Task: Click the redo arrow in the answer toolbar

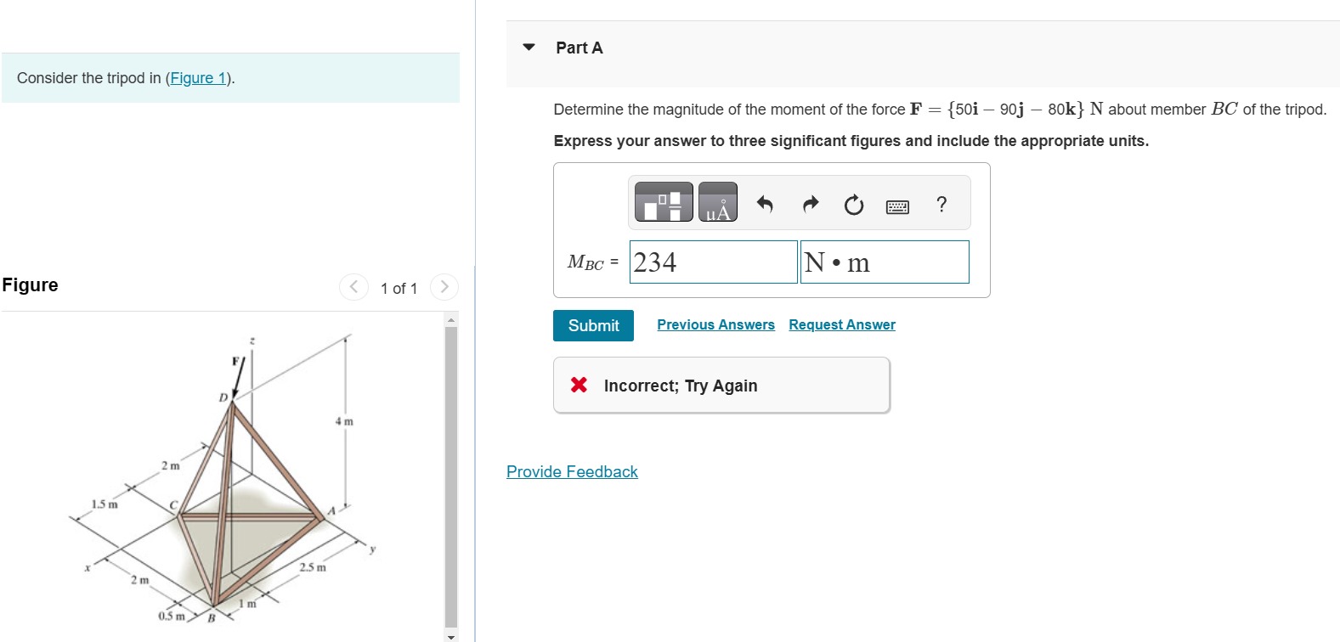Action: coord(809,203)
